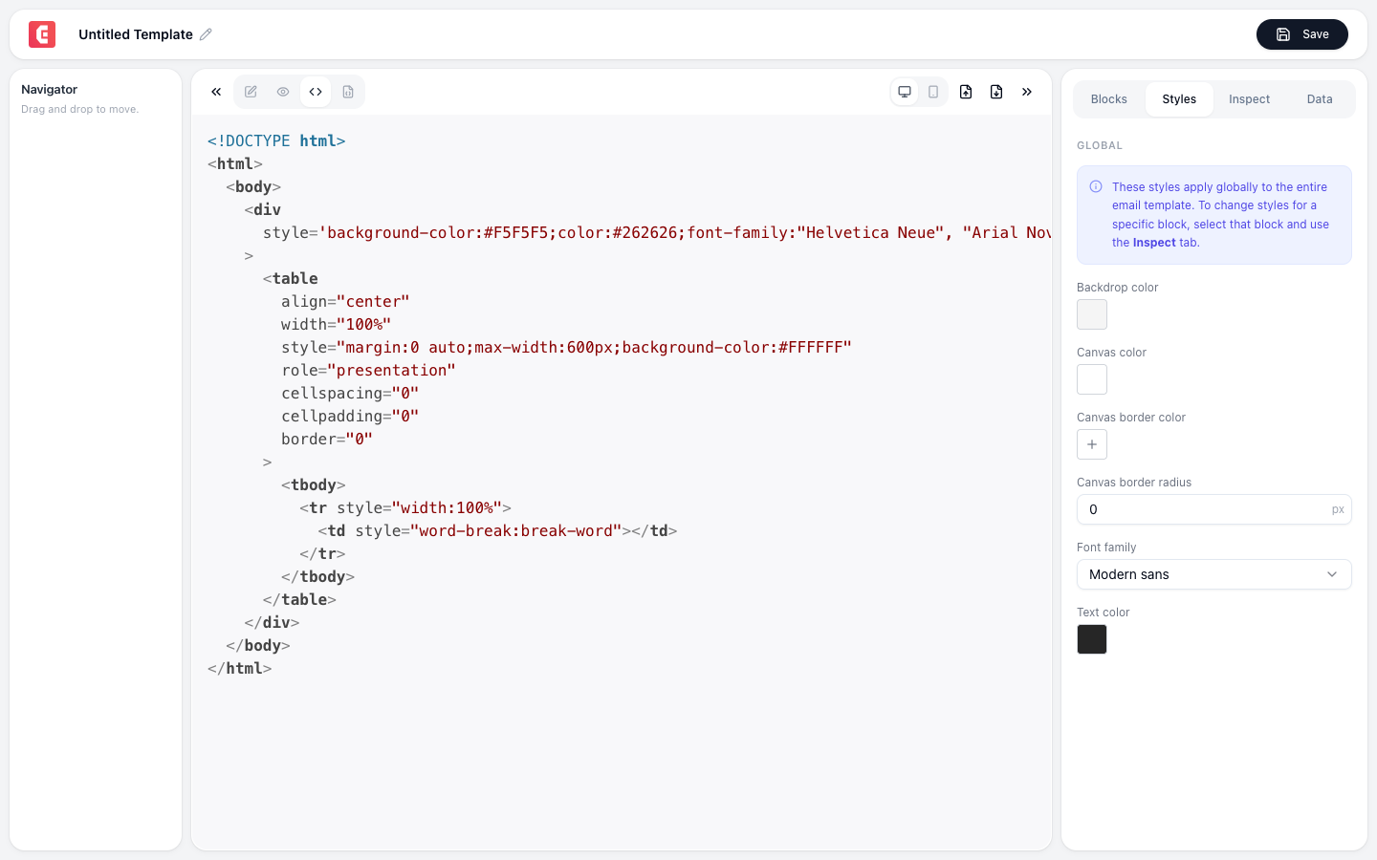Open the Blocks tab
1377x860 pixels.
(x=1109, y=99)
